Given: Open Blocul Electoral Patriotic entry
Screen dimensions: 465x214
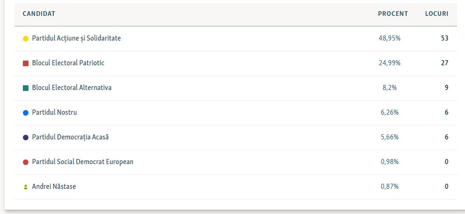Looking at the screenshot, I should tap(68, 63).
